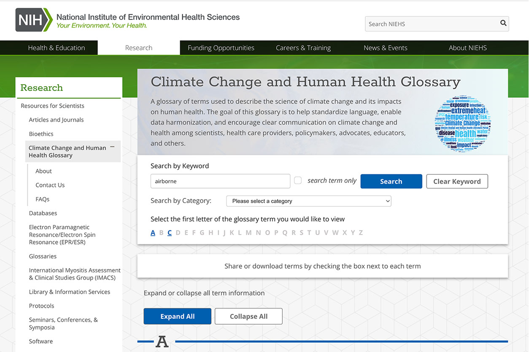Collapse the Climate Change glossary submenu minus icon
The height and width of the screenshot is (352, 529).
point(112,147)
